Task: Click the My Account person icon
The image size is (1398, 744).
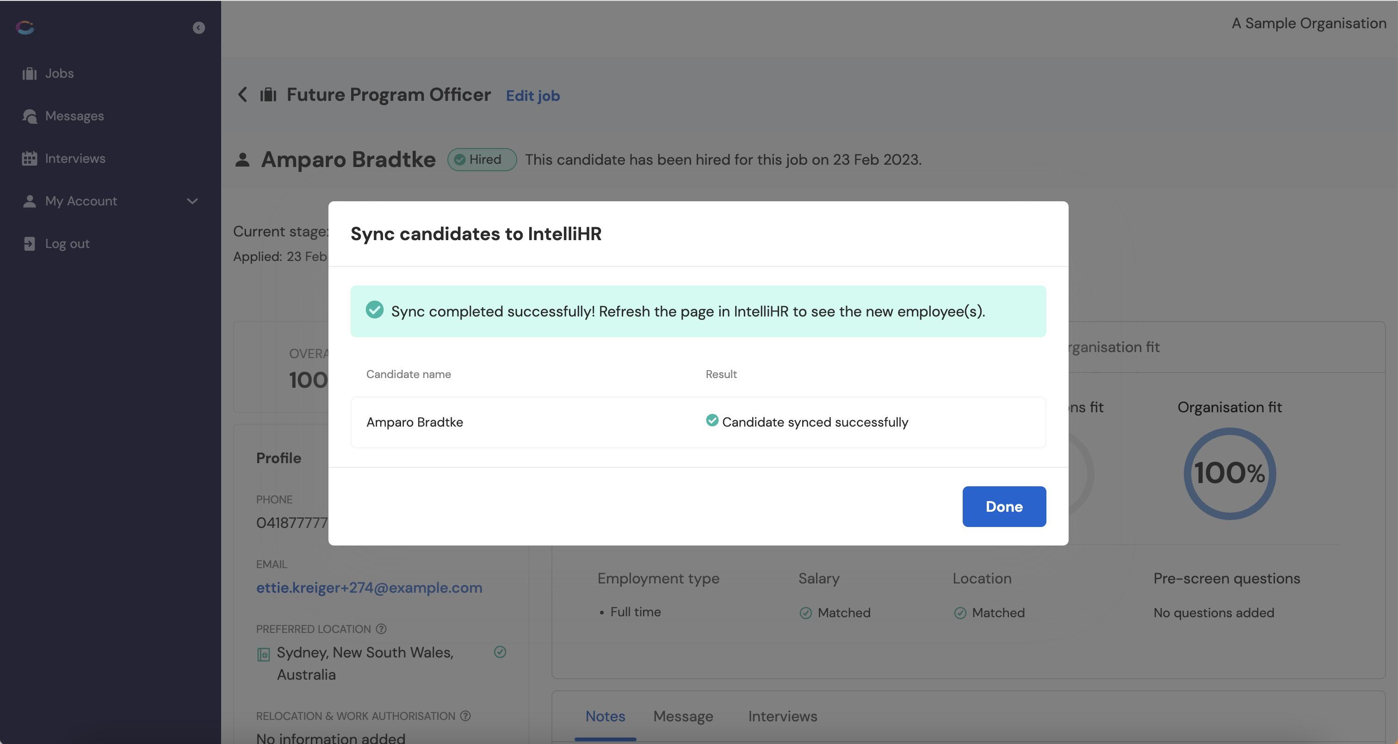Action: coord(29,201)
